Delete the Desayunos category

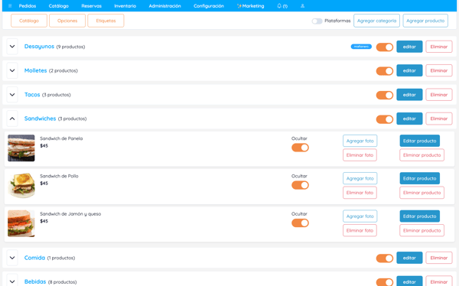point(439,47)
